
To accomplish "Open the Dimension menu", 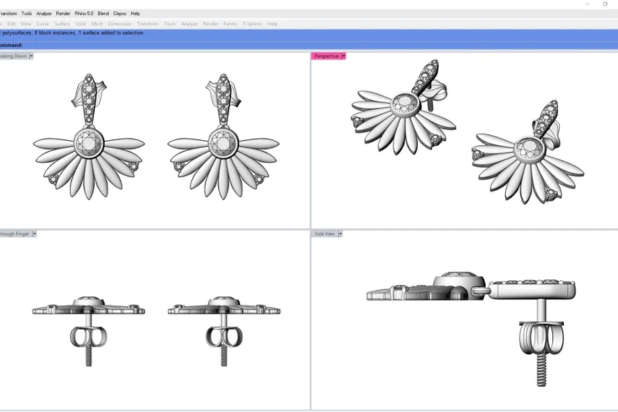I will pos(120,24).
